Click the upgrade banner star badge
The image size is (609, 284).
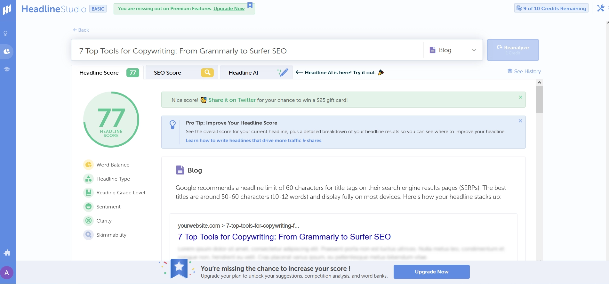(x=179, y=268)
